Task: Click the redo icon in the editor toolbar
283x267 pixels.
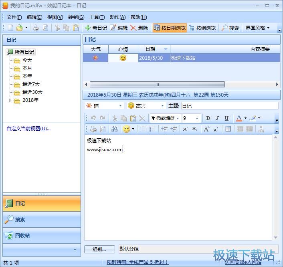Action: [x=103, y=118]
